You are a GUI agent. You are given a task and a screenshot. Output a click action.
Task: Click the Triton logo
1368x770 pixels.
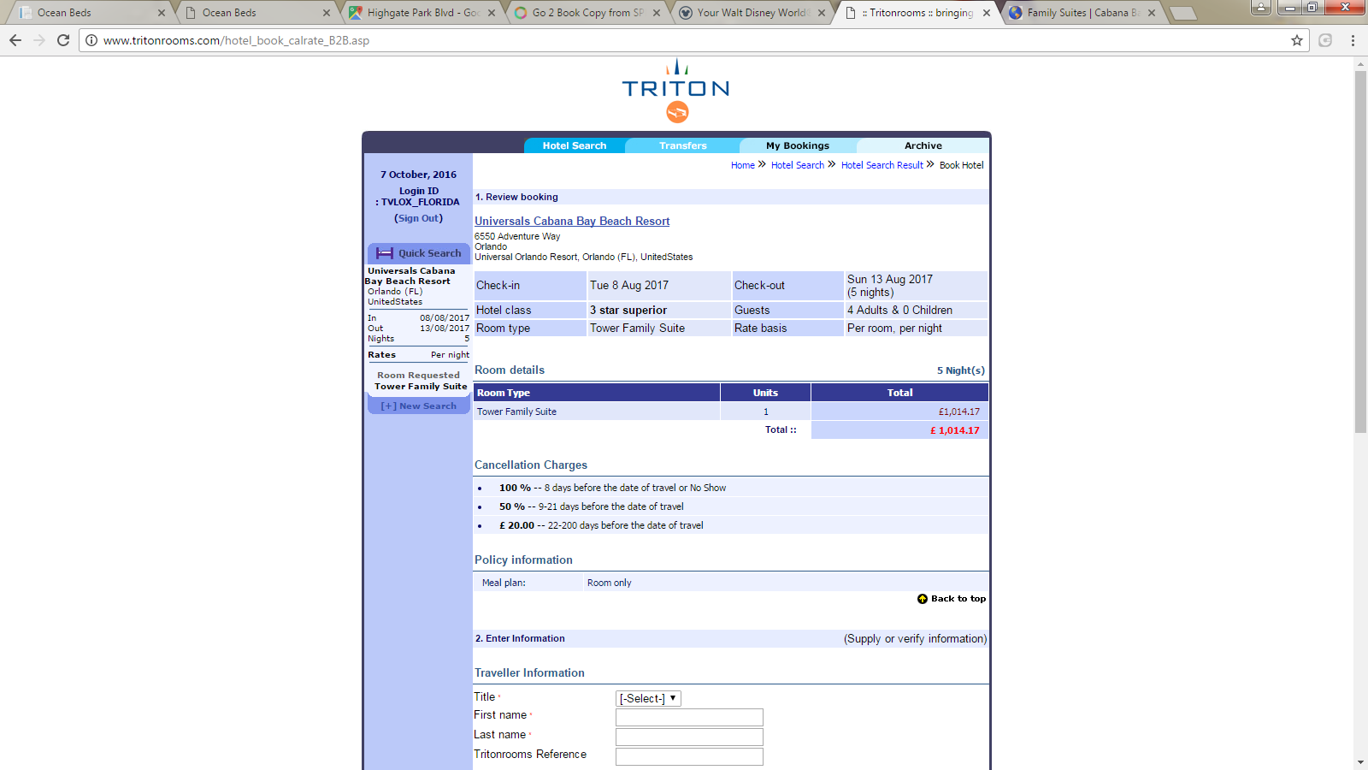click(675, 90)
